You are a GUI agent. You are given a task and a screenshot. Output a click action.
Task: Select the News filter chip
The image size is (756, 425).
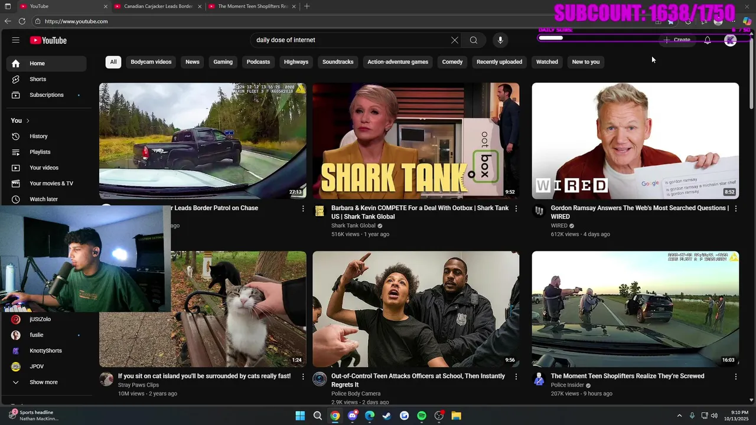pos(193,62)
